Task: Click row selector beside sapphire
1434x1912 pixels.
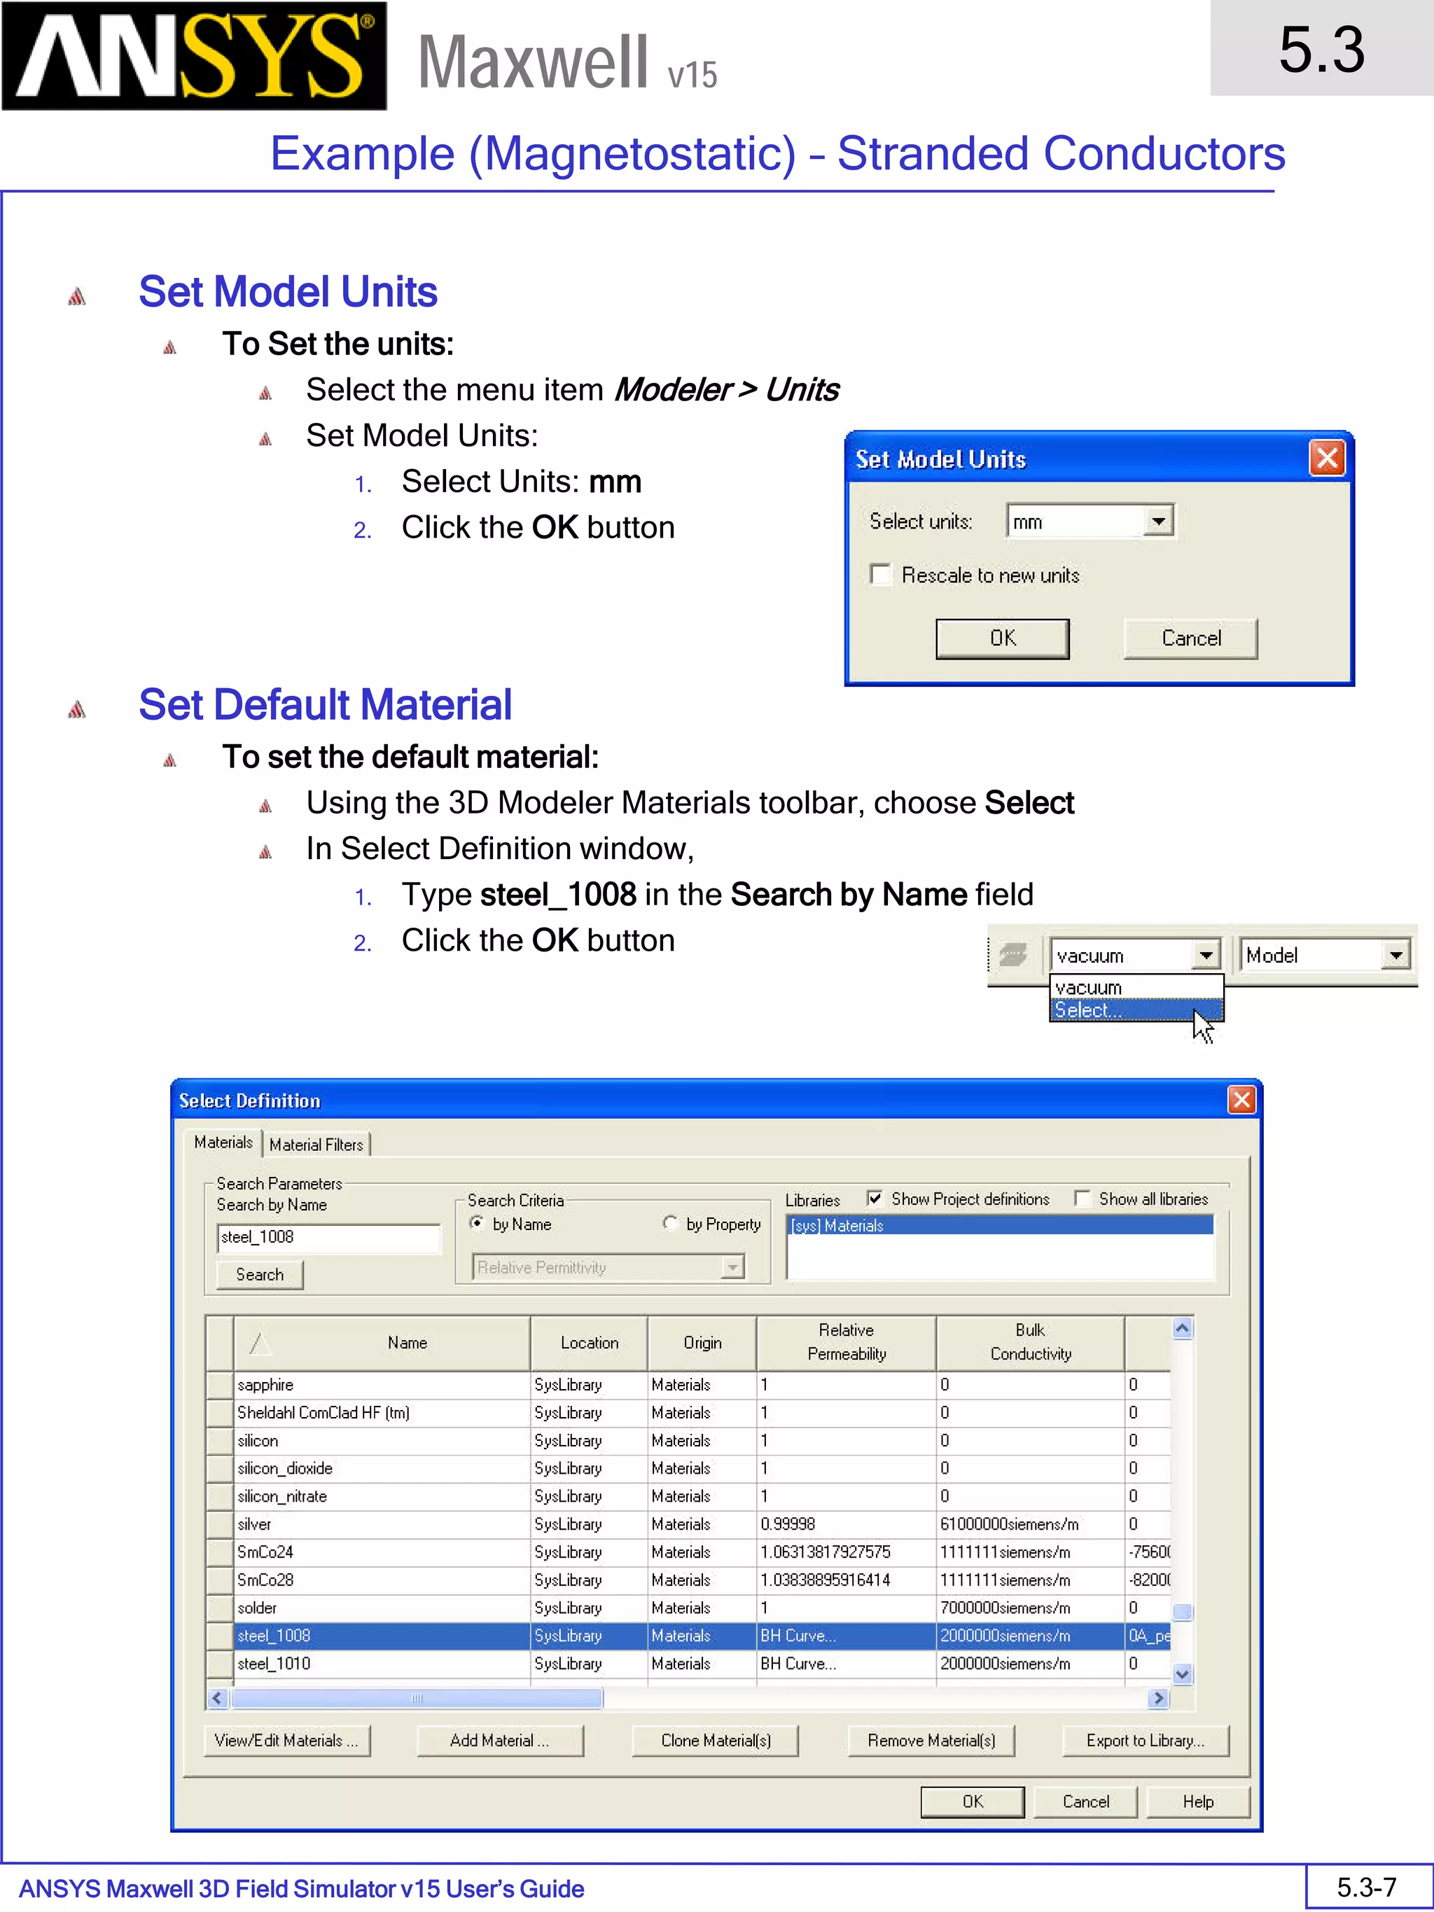Action: (220, 1385)
